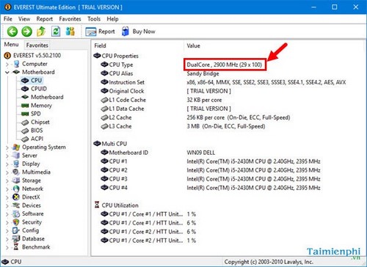This screenshot has height=267, width=367.
Task: Open the File menu
Action: tap(8, 19)
